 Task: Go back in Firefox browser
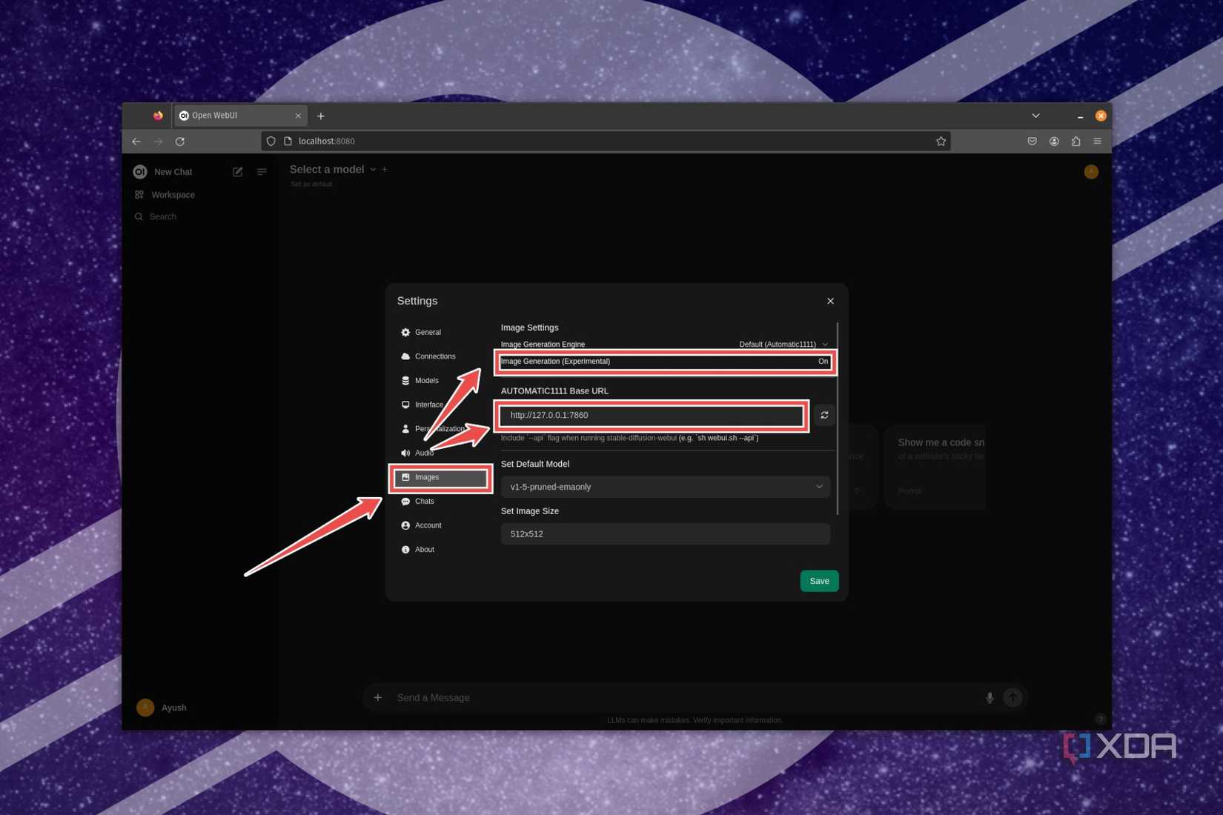136,142
